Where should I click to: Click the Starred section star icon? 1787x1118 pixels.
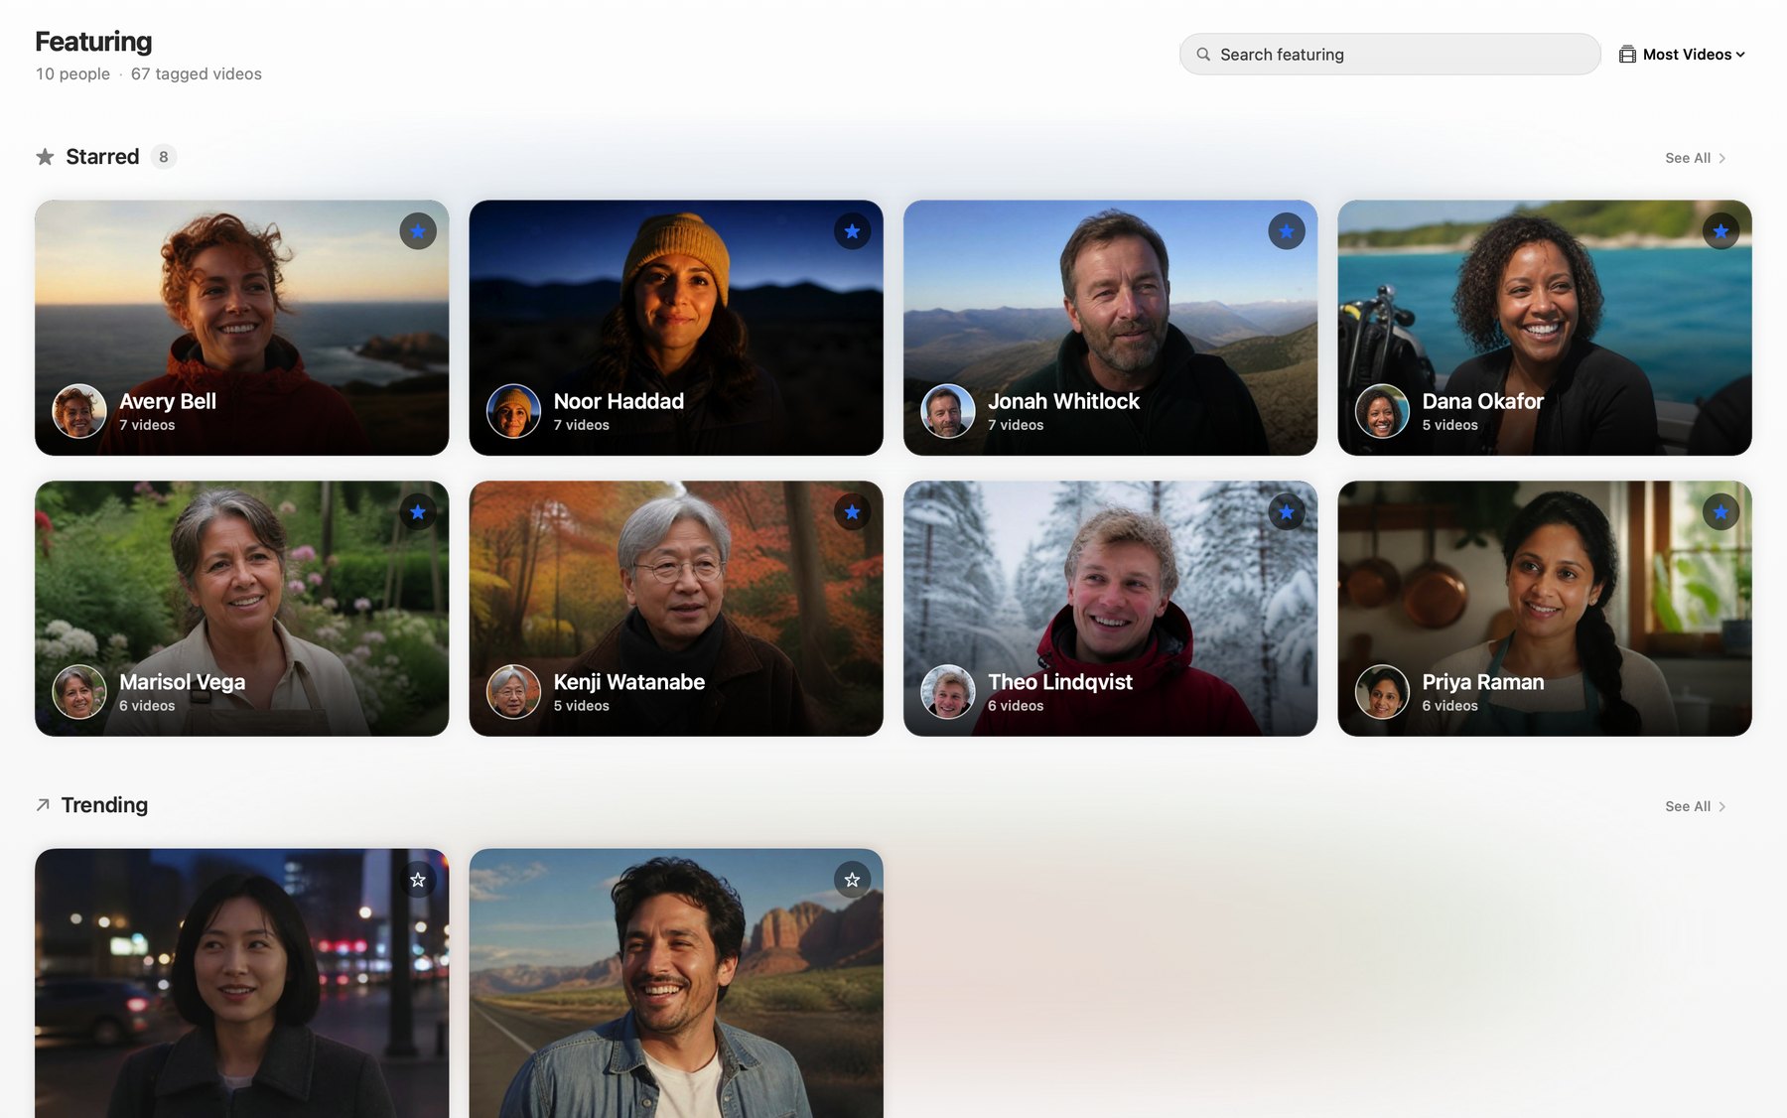pyautogui.click(x=46, y=157)
